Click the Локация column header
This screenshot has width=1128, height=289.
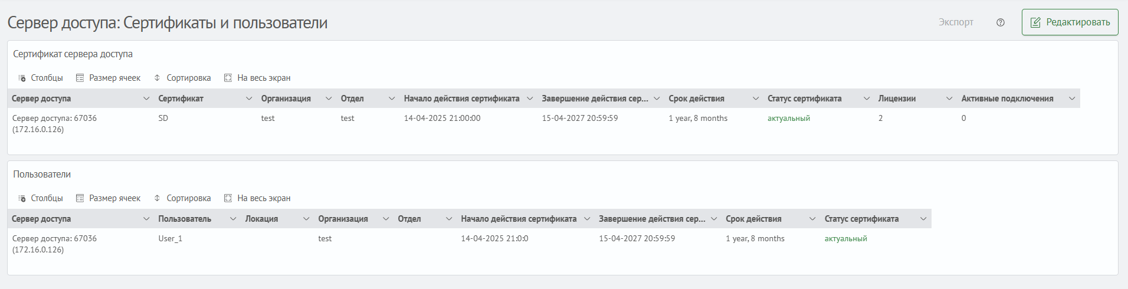(262, 219)
